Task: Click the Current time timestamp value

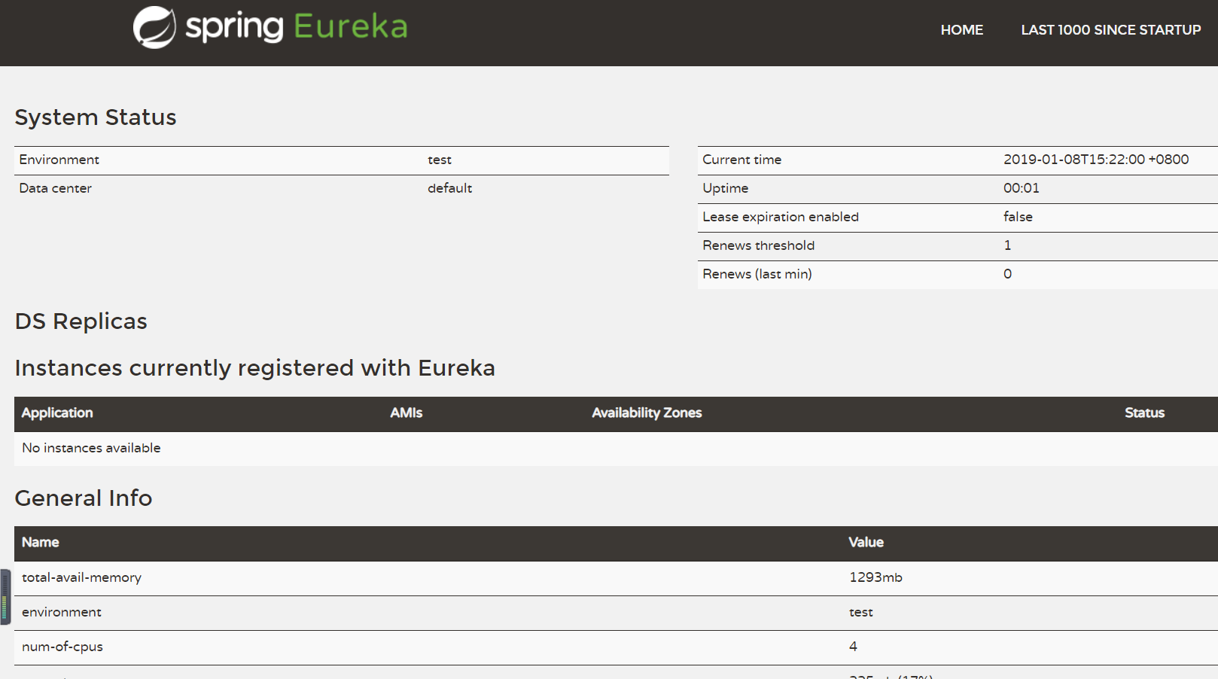Action: point(1095,160)
